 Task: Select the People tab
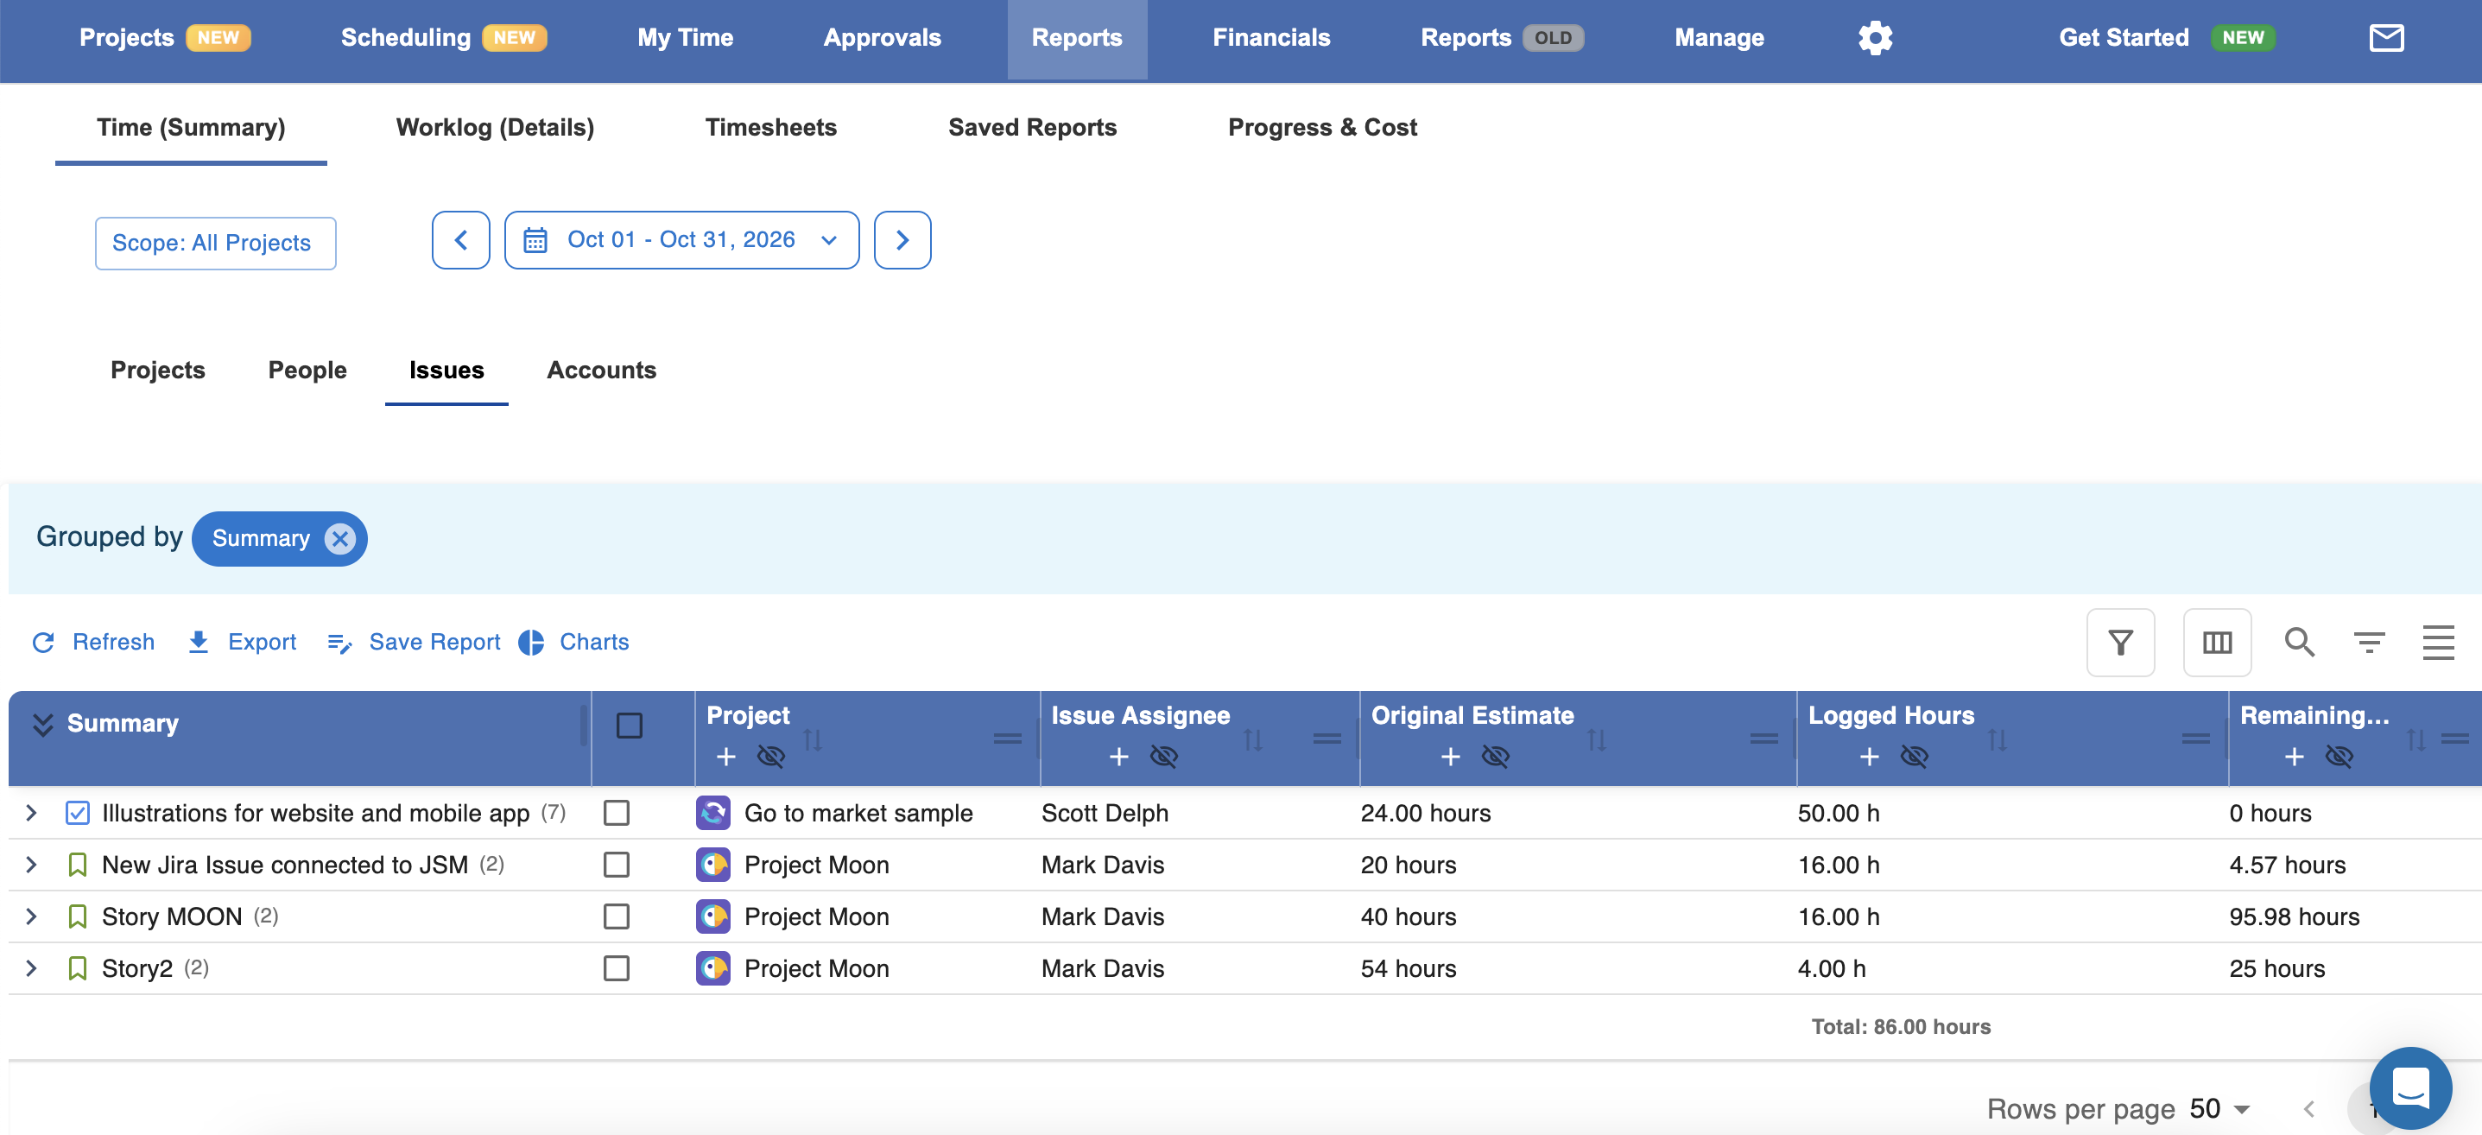307,370
